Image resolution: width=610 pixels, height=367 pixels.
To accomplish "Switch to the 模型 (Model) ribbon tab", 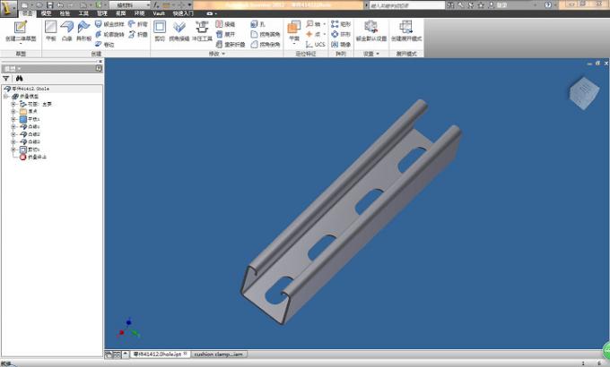I will (47, 13).
